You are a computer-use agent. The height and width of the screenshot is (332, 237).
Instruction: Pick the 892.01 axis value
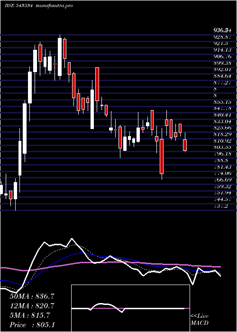pyautogui.click(x=222, y=69)
